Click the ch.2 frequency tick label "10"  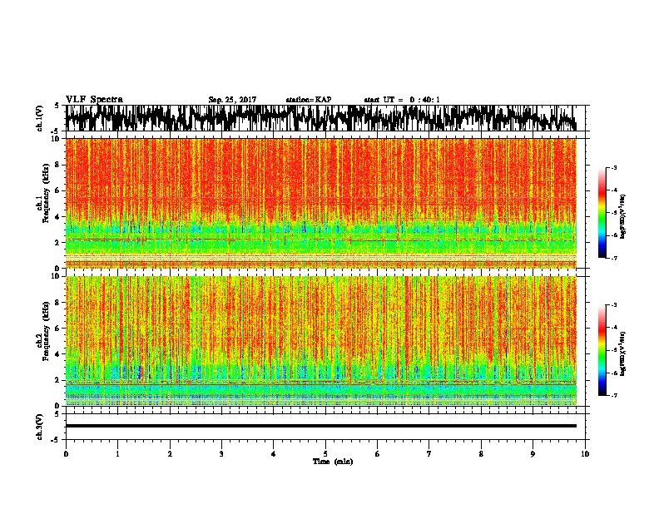[x=57, y=276]
